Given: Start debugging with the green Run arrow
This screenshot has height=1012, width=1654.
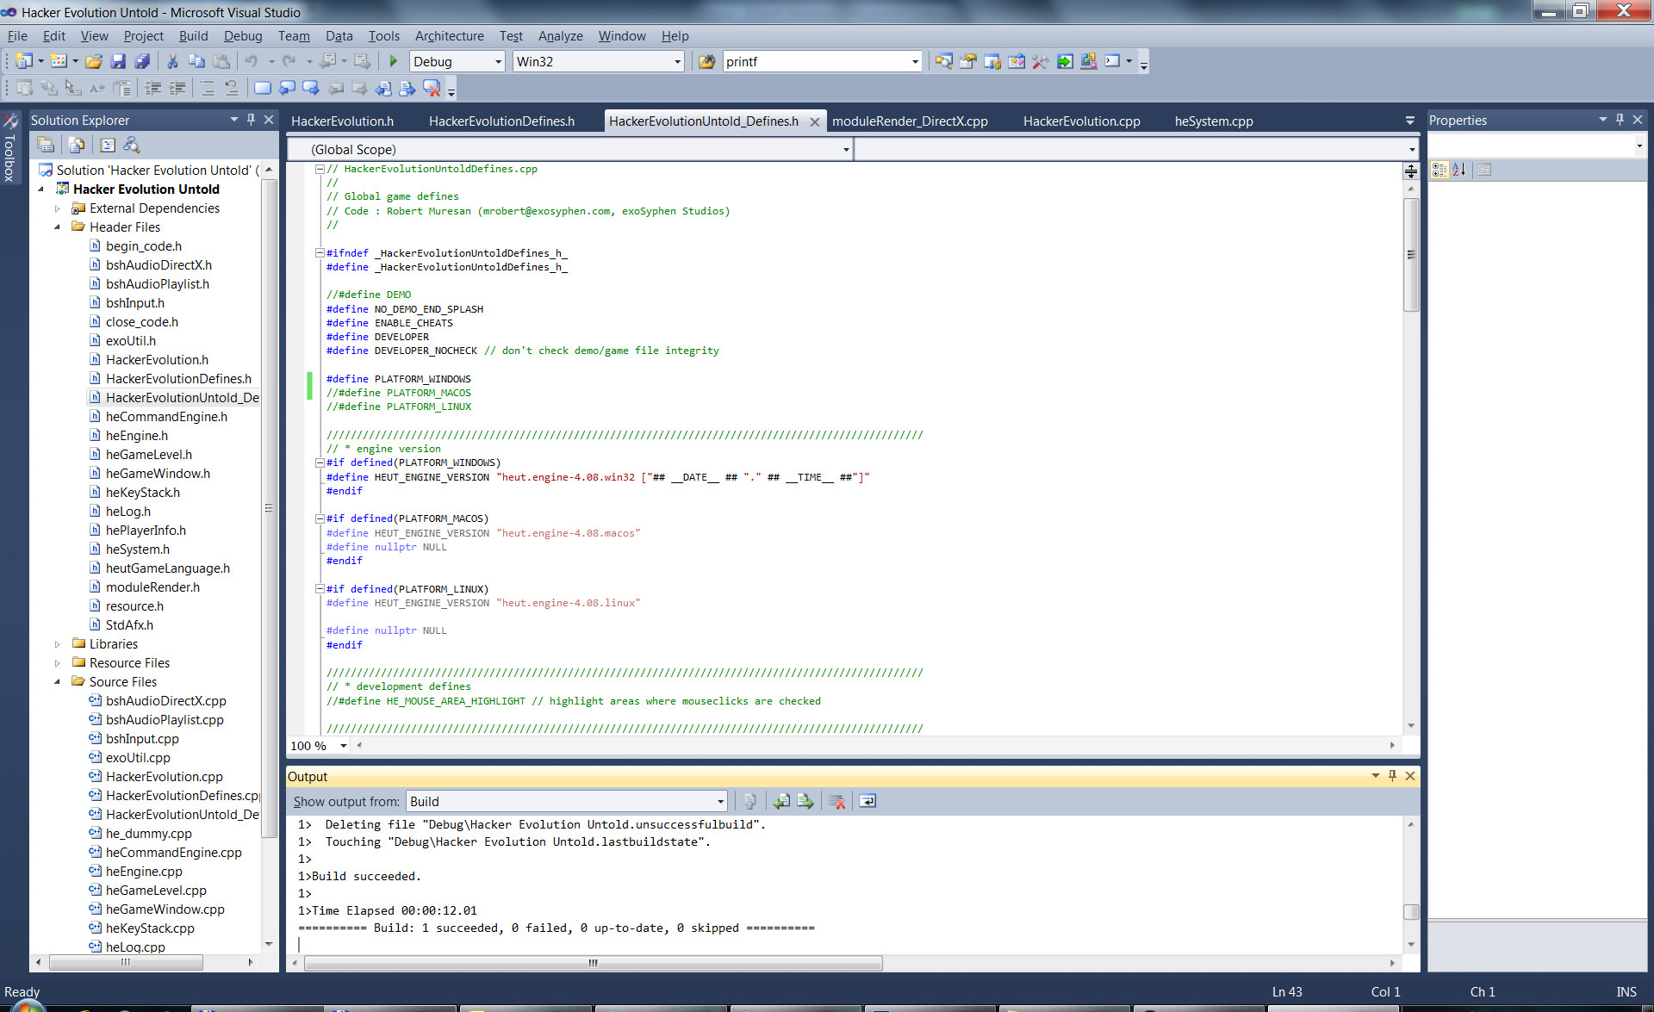Looking at the screenshot, I should (393, 61).
